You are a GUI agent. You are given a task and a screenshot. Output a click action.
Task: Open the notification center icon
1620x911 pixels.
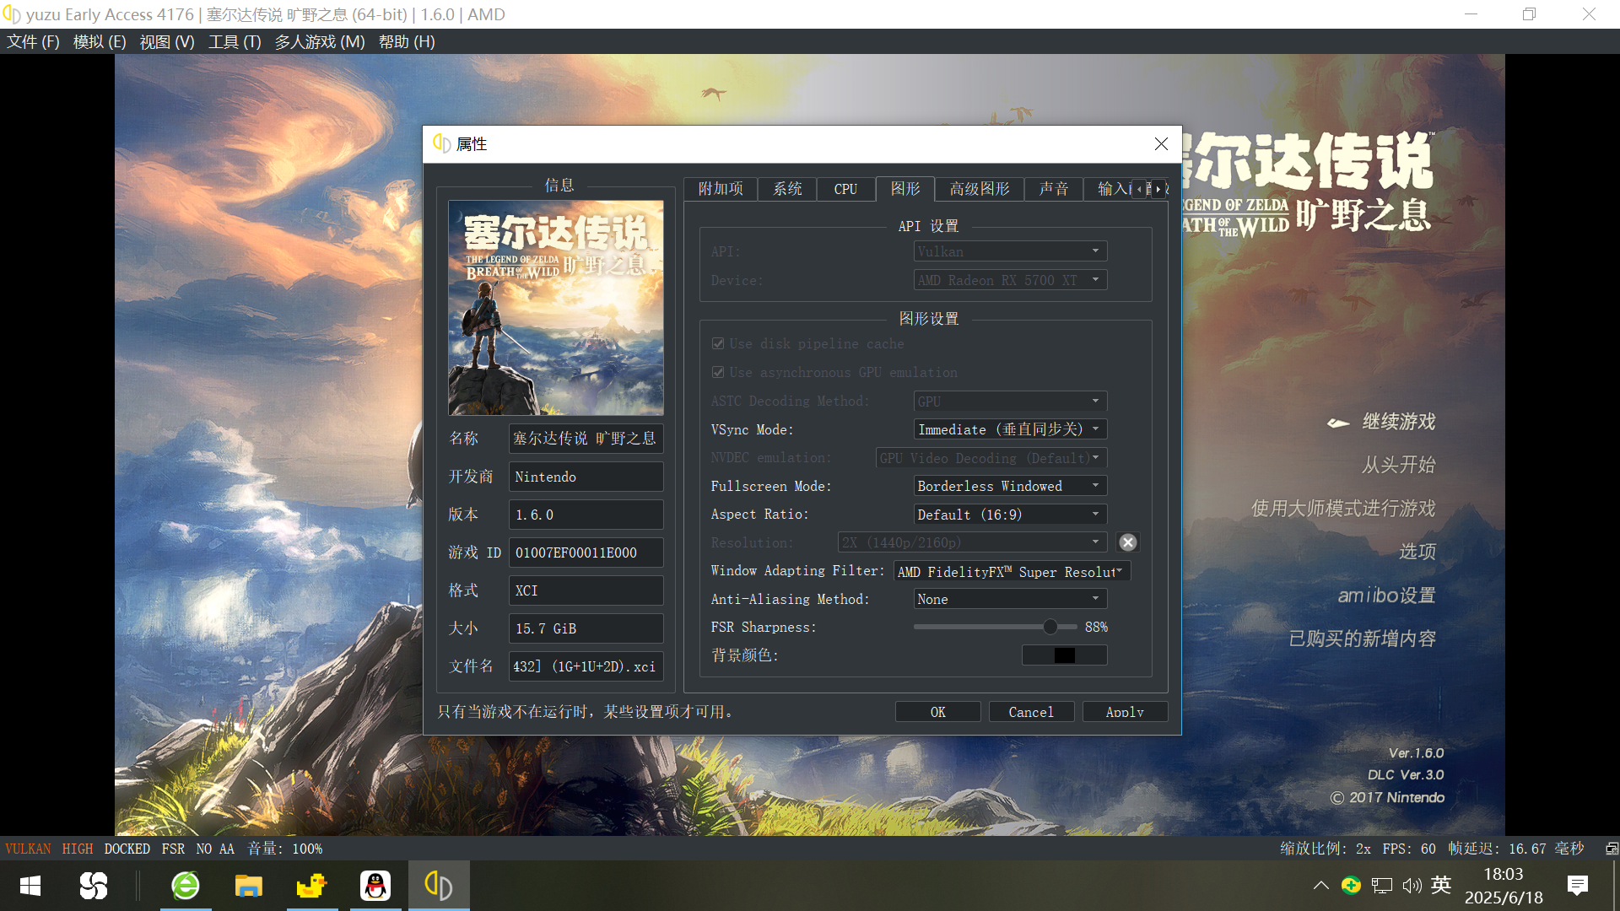[1577, 885]
